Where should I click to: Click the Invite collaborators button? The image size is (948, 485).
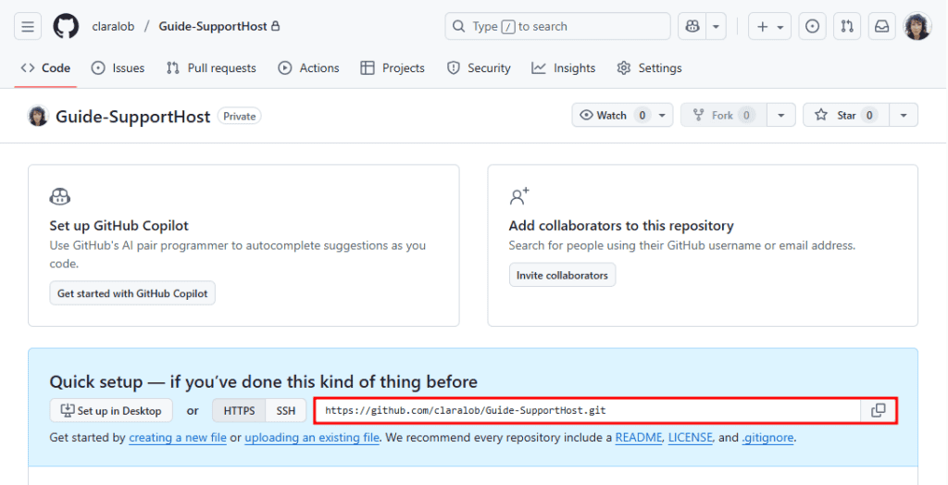tap(562, 275)
